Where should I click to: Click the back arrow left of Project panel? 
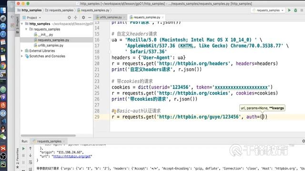12,17
